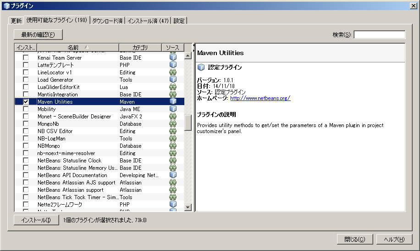Select the NB-LogMan row

[x=99, y=139]
